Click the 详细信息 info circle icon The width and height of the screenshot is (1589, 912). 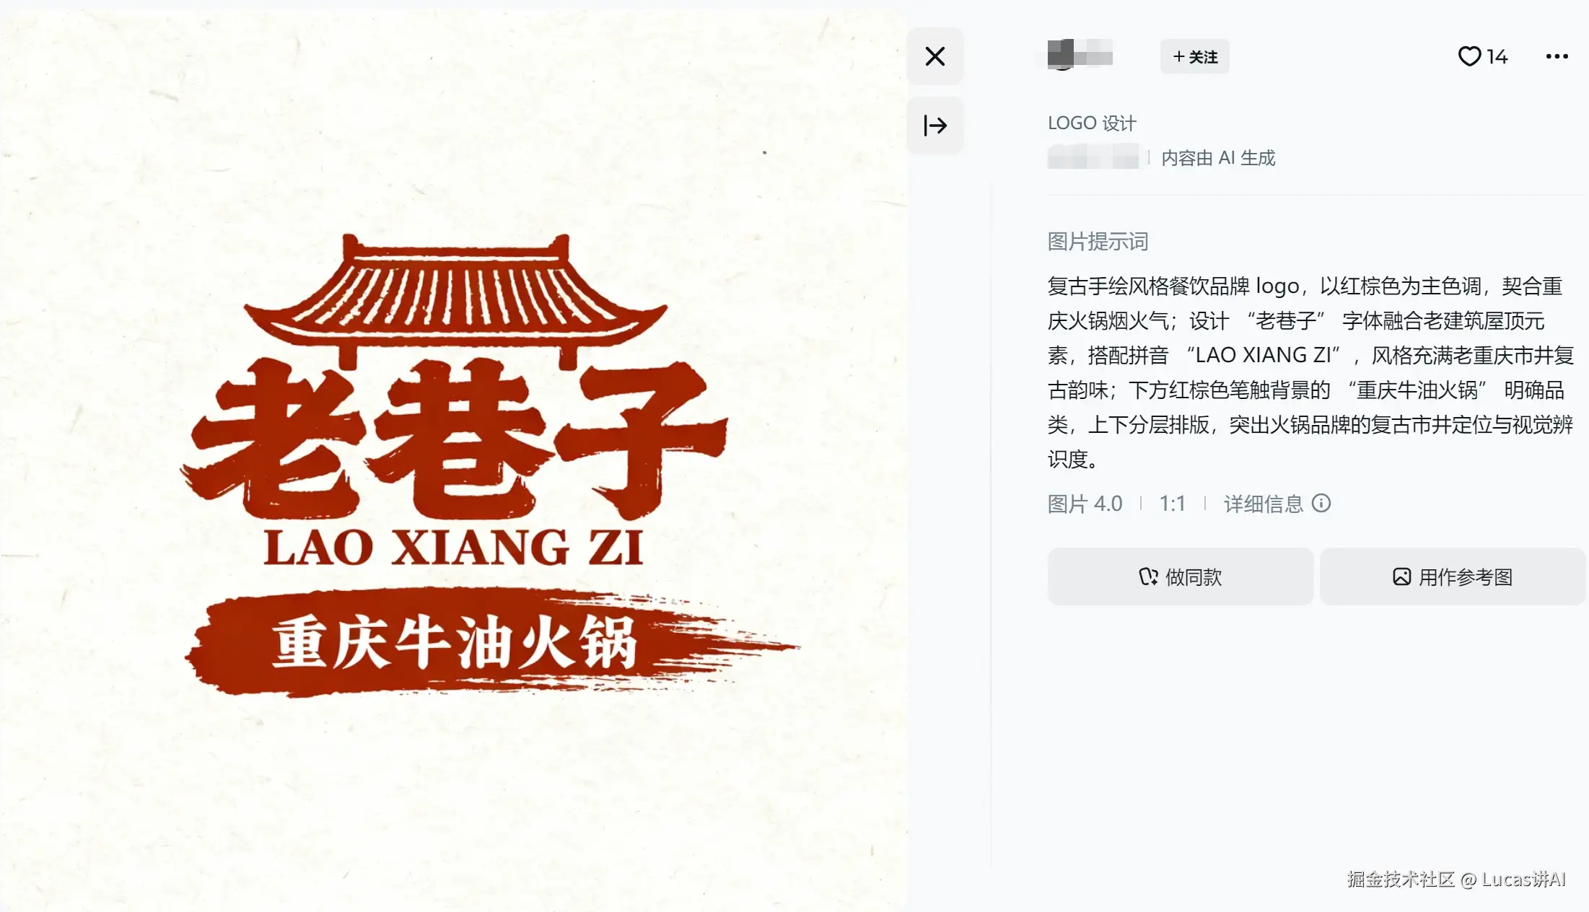coord(1321,503)
